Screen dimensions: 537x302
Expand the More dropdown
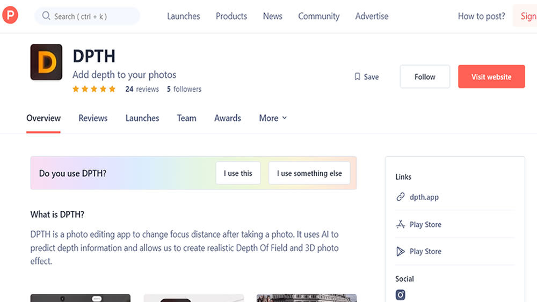pyautogui.click(x=273, y=119)
